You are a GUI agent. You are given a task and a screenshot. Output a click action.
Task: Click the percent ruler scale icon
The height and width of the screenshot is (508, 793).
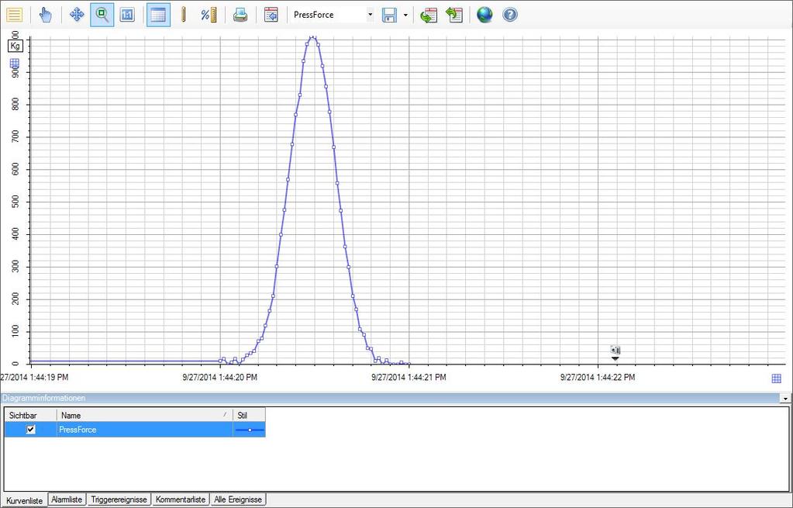[x=209, y=15]
